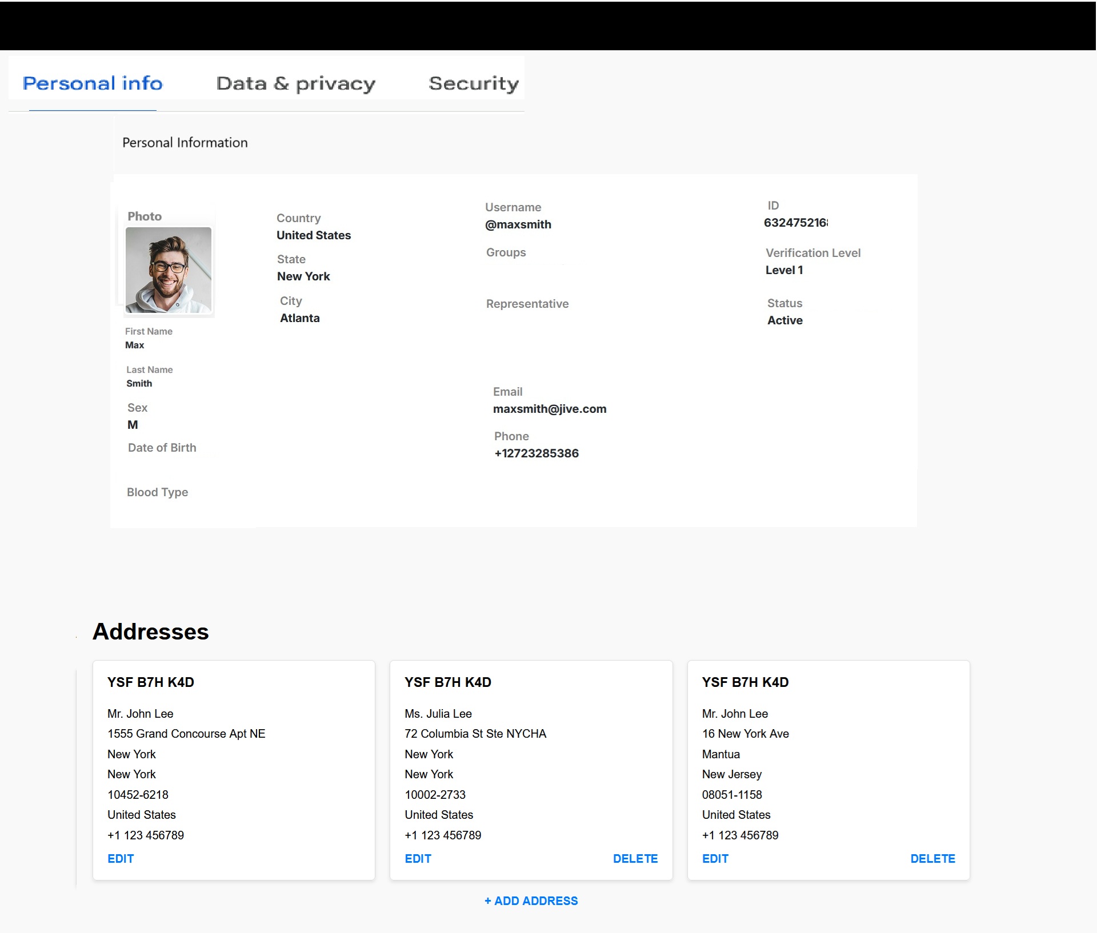Click the username @maxsmith
The height and width of the screenshot is (933, 1097).
[518, 224]
